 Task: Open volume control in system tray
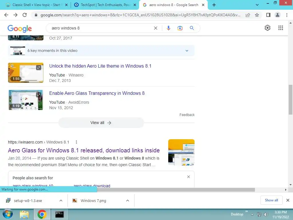[266, 214]
